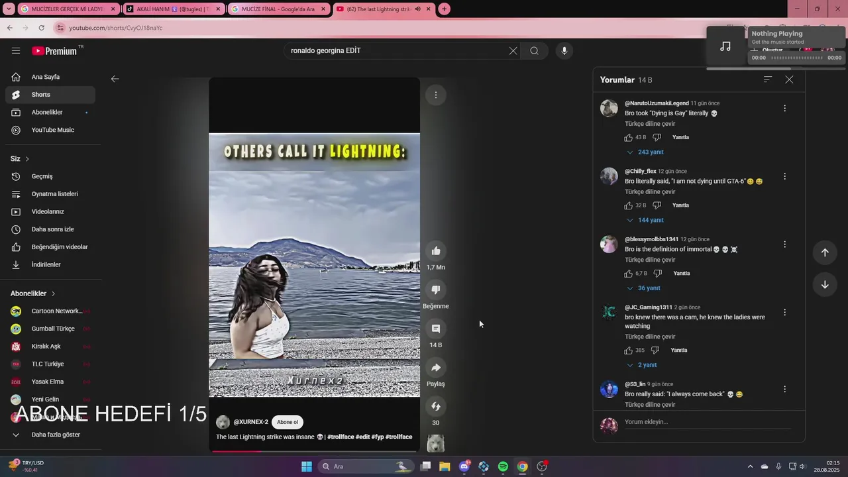Open a new browser tab
This screenshot has height=477, width=848.
tap(444, 9)
